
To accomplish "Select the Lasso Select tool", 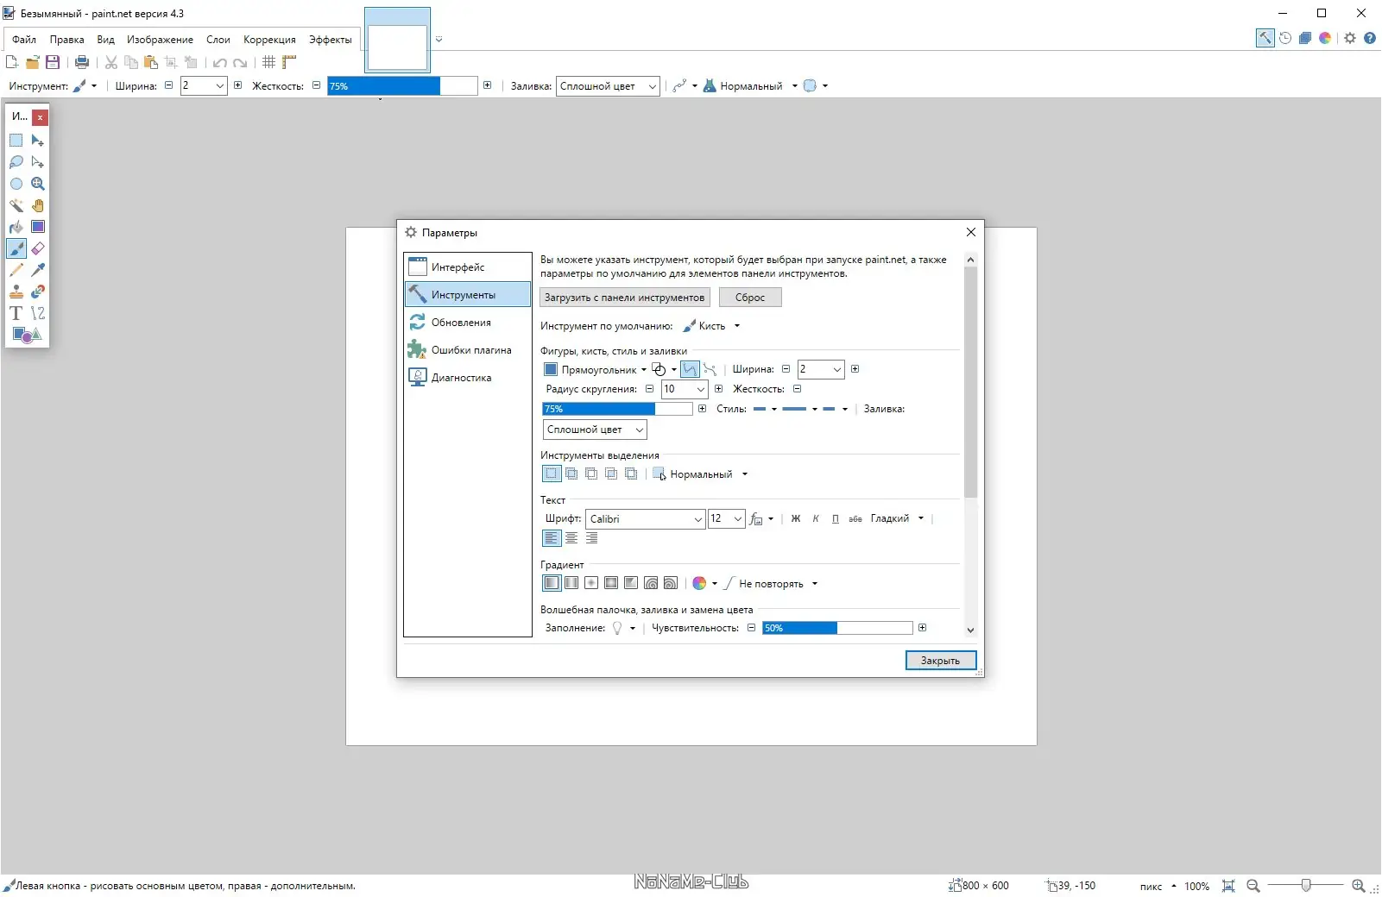I will click(x=16, y=162).
